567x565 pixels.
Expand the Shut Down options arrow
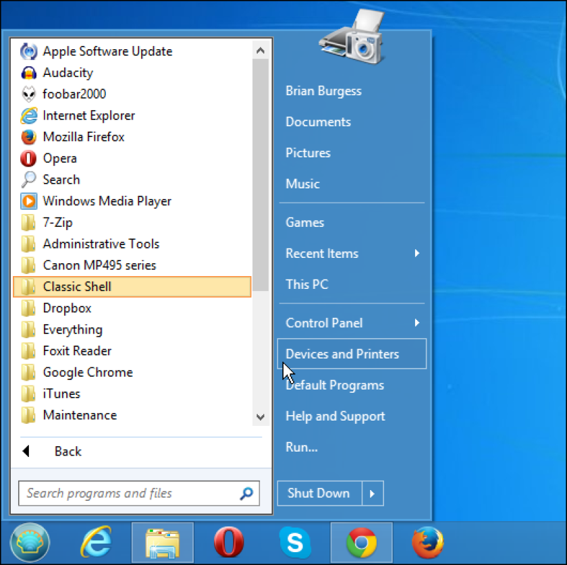tap(373, 493)
